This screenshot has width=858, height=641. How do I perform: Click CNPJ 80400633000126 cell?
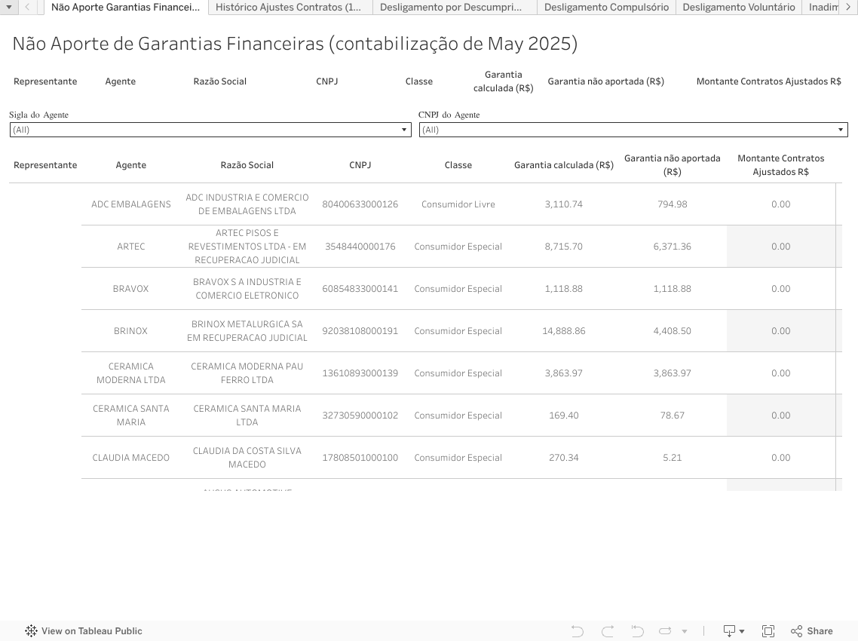pyautogui.click(x=360, y=204)
